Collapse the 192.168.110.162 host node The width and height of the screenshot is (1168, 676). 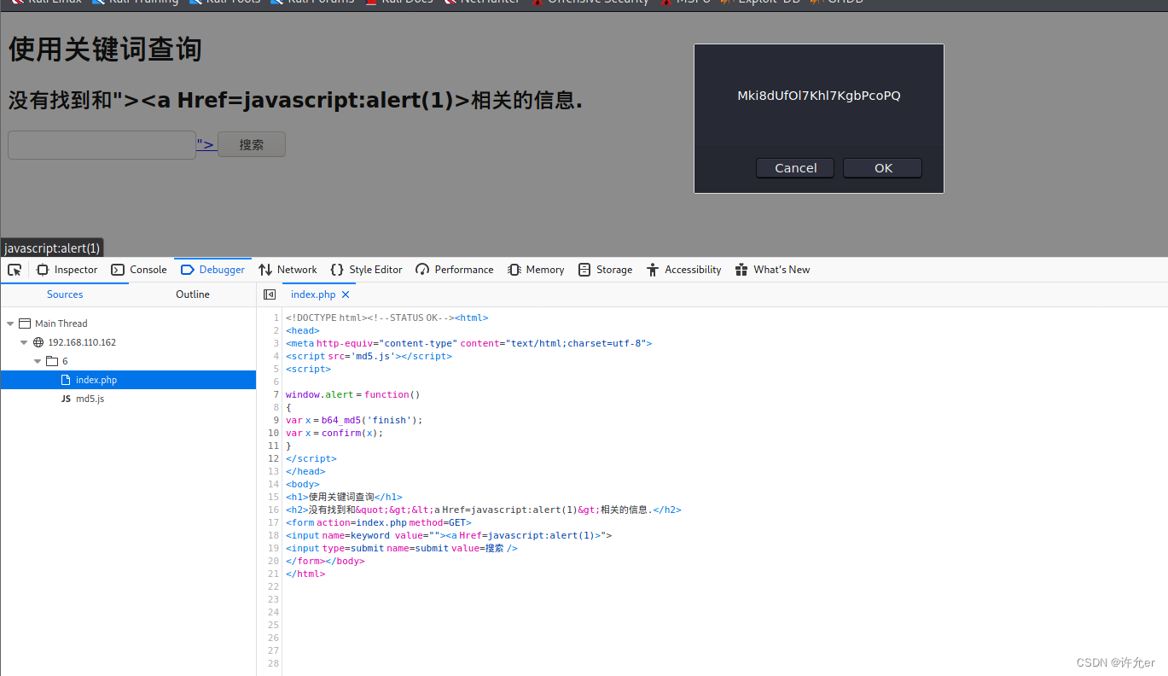point(25,342)
